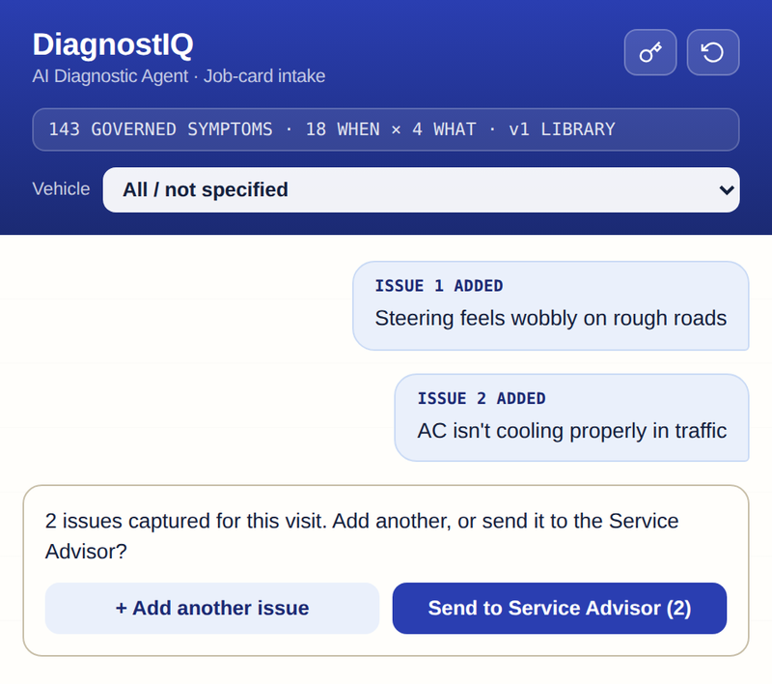The height and width of the screenshot is (684, 772).
Task: Click the 'ISSUE 2 ADDED' label
Action: tap(482, 398)
